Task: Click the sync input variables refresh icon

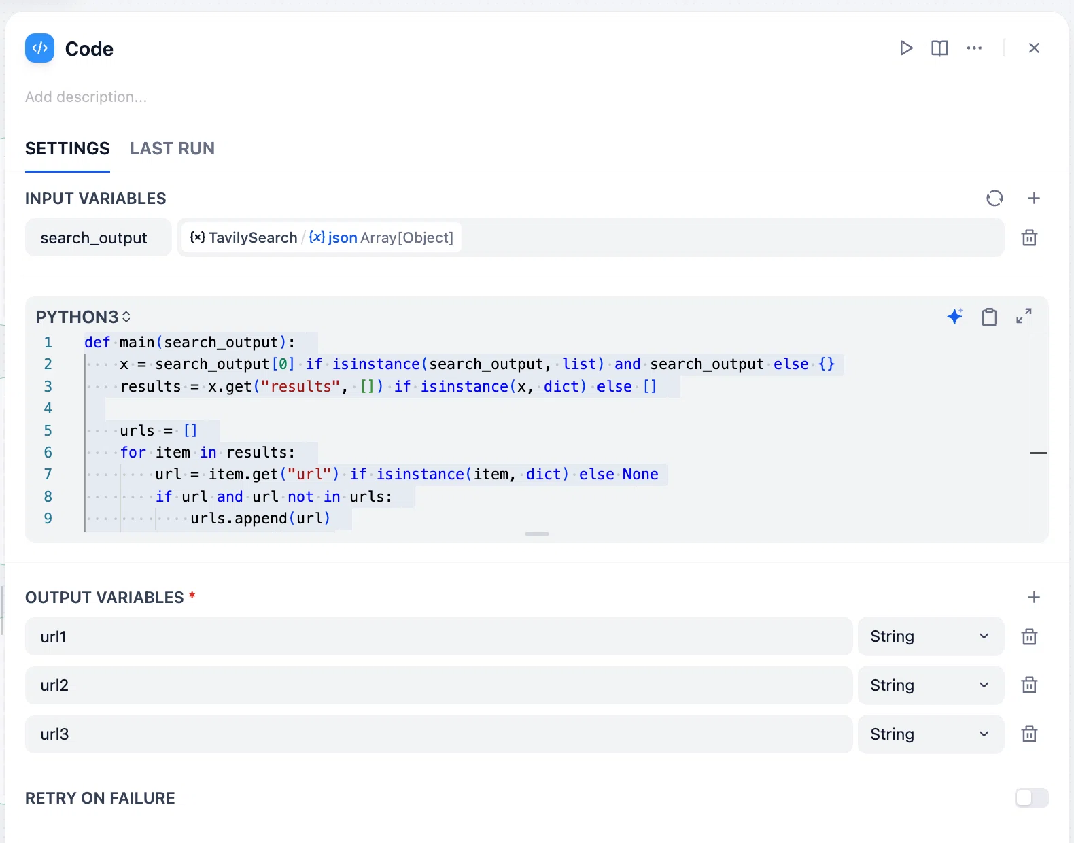Action: (x=994, y=199)
